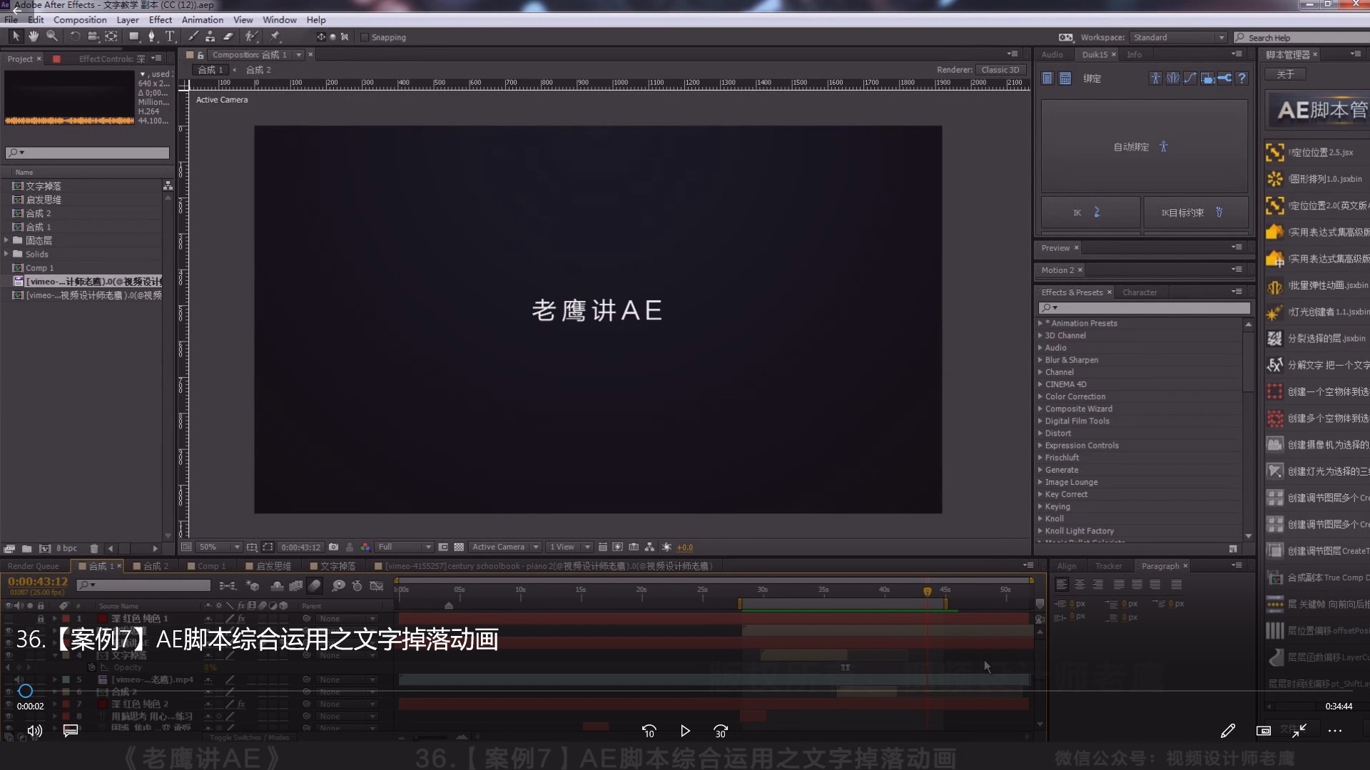Viewport: 1370px width, 770px height.
Task: Select the Puppet Pin tool
Action: (x=275, y=36)
